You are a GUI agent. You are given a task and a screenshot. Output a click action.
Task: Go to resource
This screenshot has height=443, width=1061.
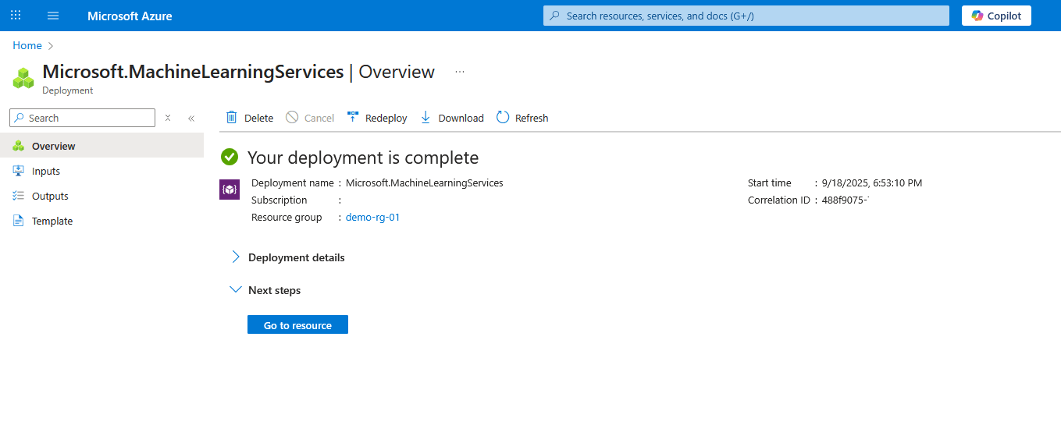(x=297, y=324)
